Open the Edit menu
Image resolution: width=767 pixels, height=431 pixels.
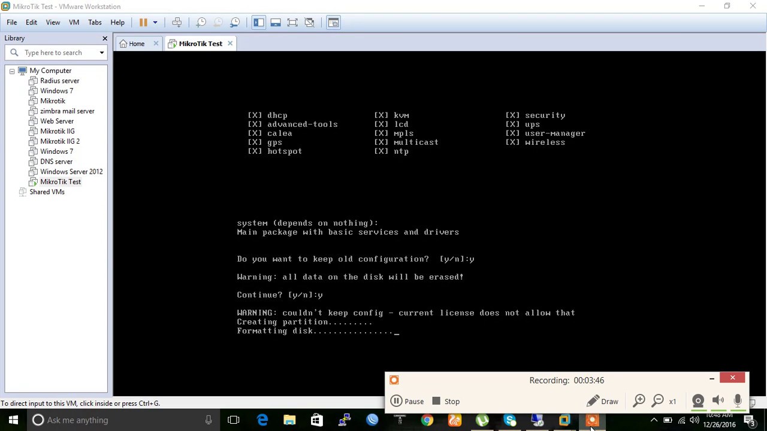coord(31,23)
